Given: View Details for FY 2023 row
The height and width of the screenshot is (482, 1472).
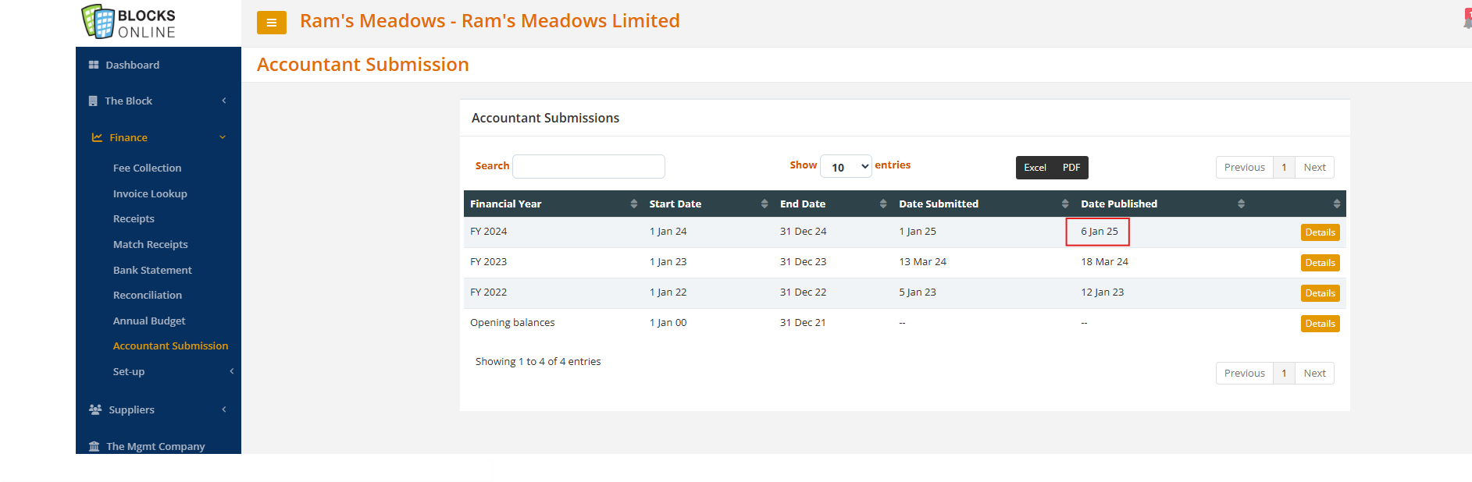Looking at the screenshot, I should coord(1319,263).
